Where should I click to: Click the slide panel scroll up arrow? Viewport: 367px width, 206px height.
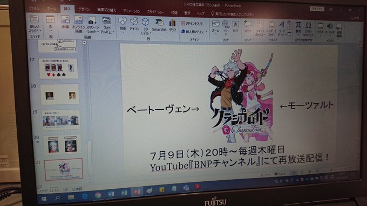point(85,42)
